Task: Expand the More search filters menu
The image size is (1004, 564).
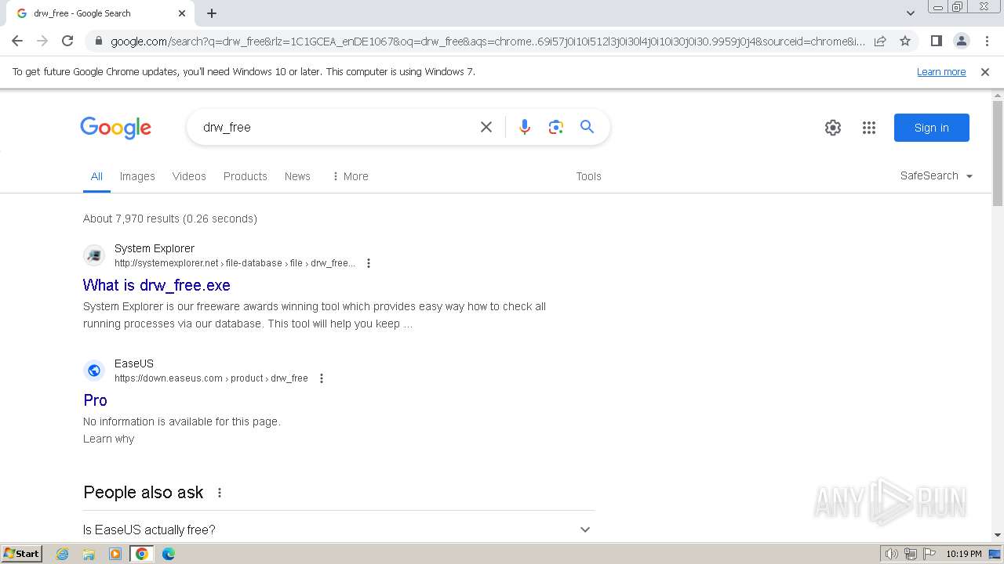Action: click(350, 176)
